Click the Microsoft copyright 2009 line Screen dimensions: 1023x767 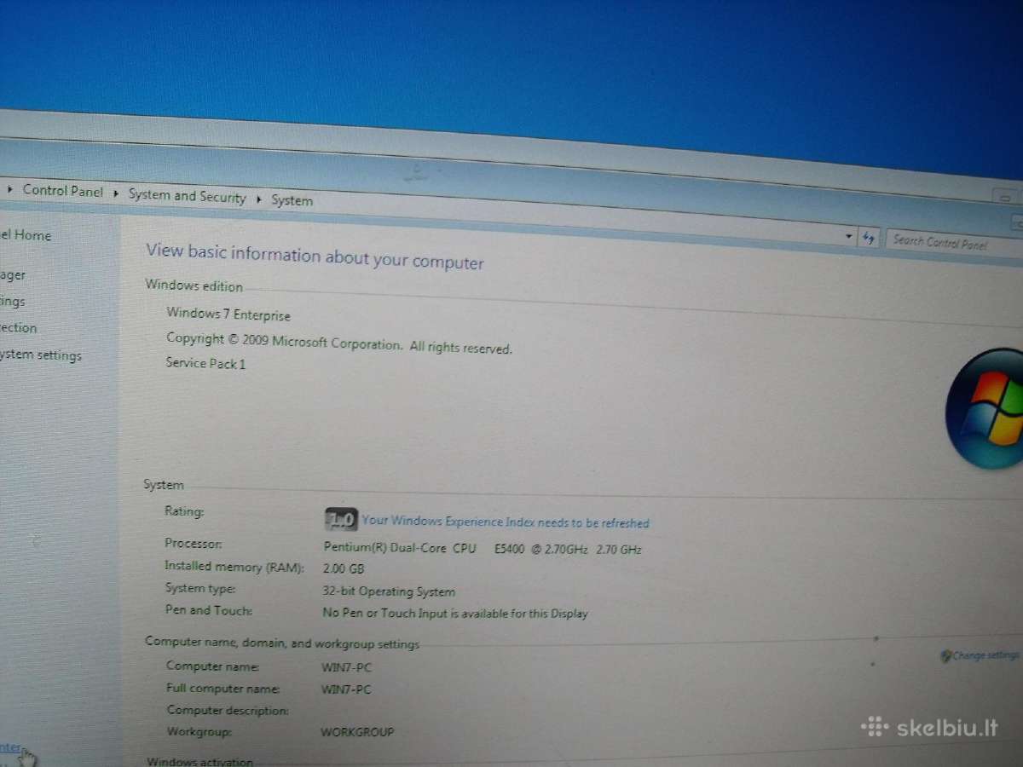(x=339, y=343)
